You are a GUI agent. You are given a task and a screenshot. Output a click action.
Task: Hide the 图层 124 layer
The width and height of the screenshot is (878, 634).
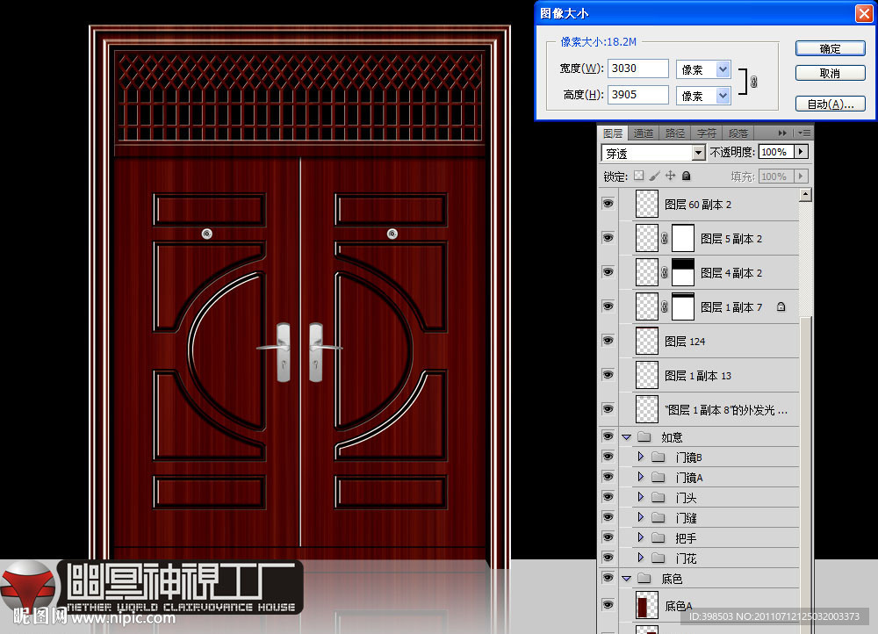pyautogui.click(x=607, y=341)
